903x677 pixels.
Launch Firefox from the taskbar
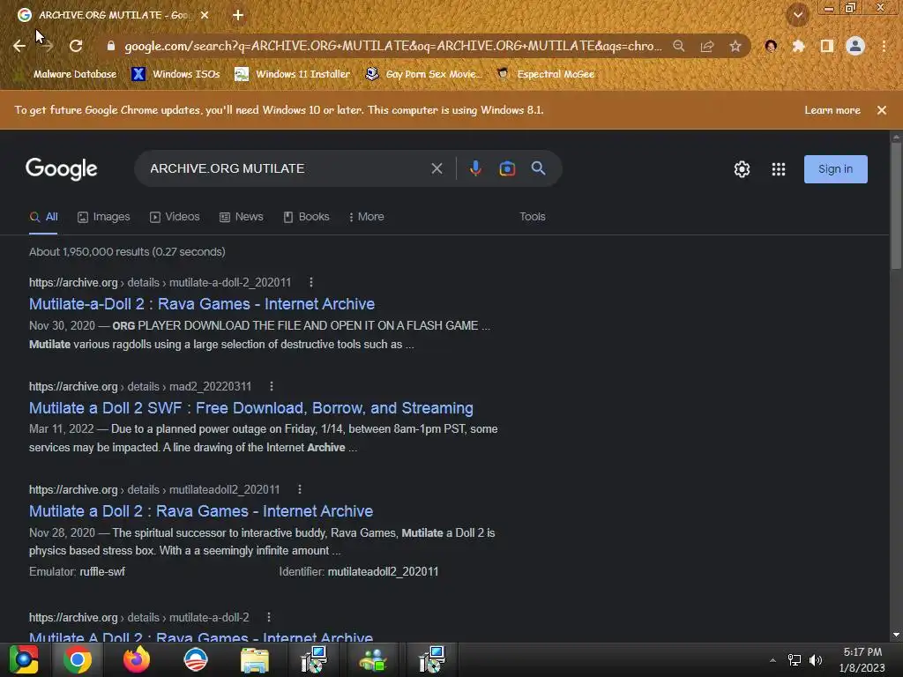coord(137,659)
